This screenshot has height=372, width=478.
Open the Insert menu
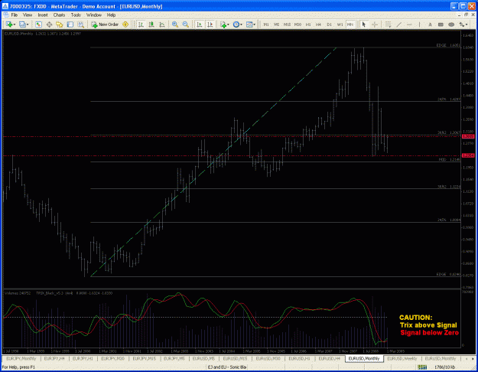43,15
